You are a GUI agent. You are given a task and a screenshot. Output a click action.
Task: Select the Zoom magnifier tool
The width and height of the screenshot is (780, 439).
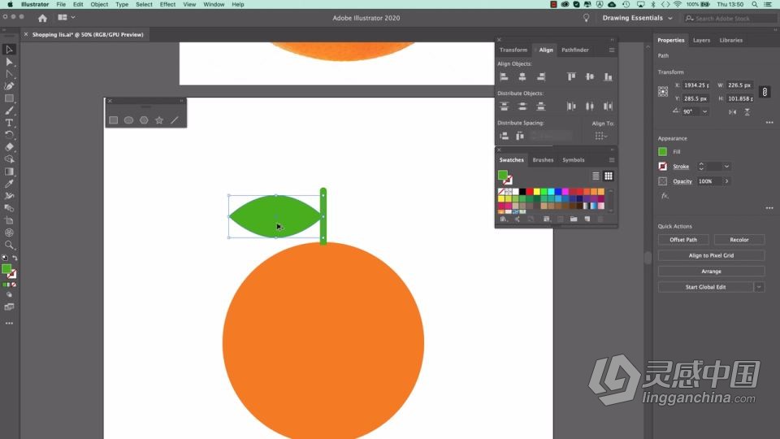[9, 245]
